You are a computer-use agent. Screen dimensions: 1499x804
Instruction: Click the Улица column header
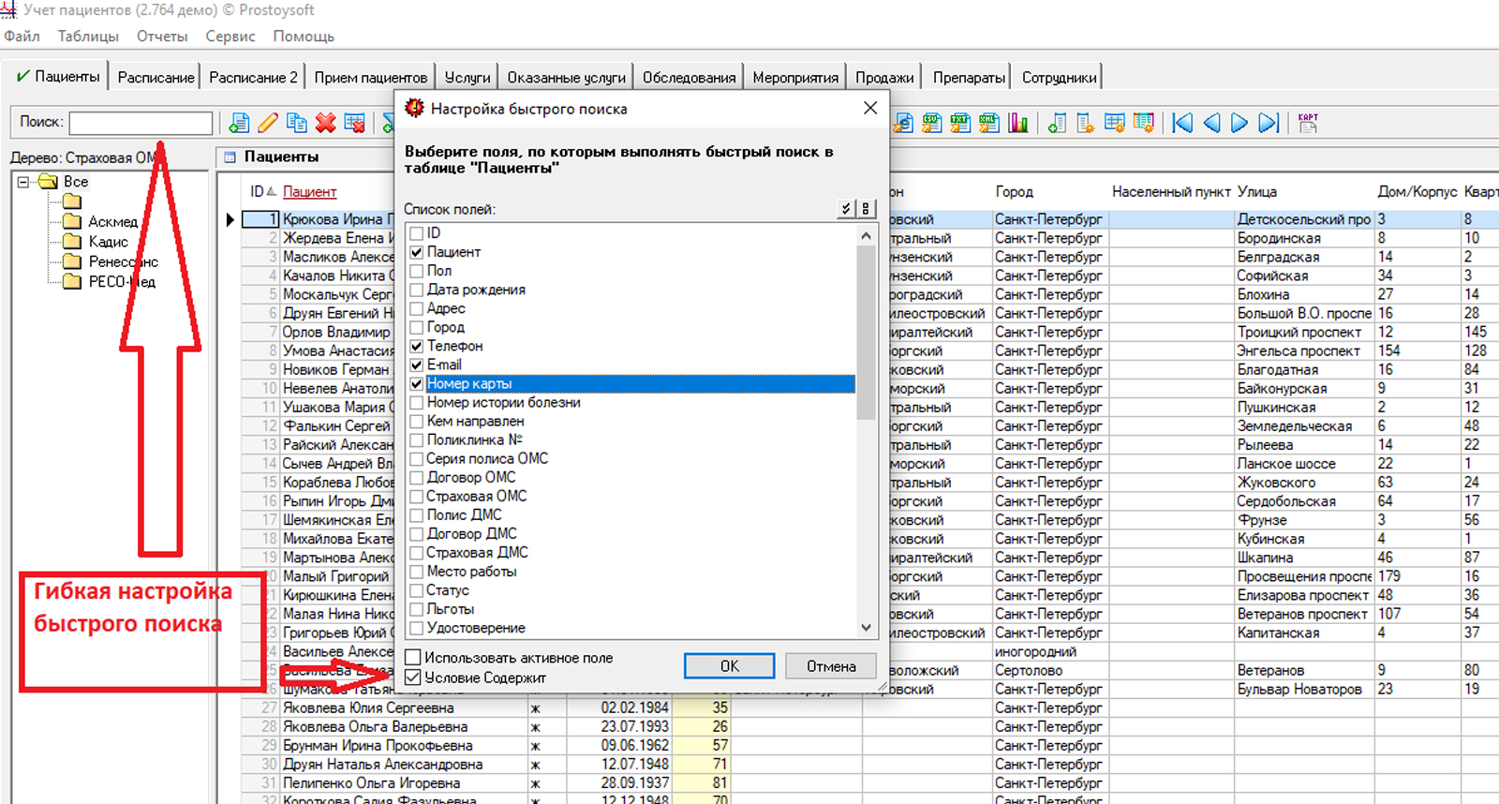1256,191
